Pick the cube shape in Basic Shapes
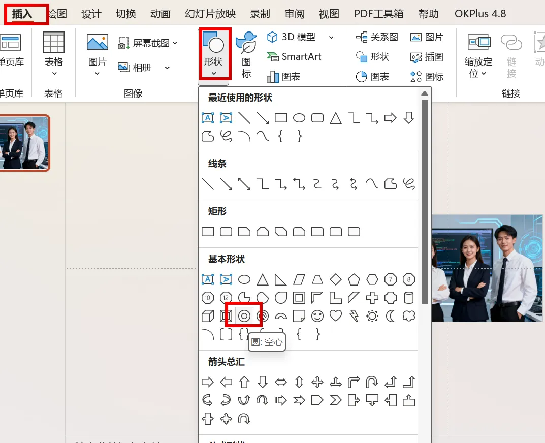This screenshot has width=545, height=443. coord(208,315)
